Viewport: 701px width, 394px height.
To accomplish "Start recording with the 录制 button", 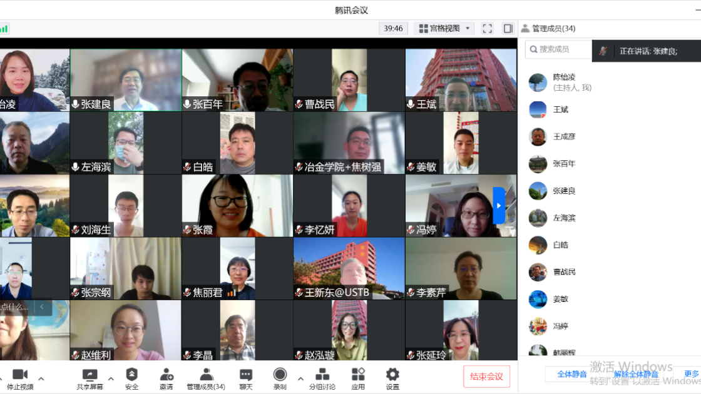I will pos(280,378).
